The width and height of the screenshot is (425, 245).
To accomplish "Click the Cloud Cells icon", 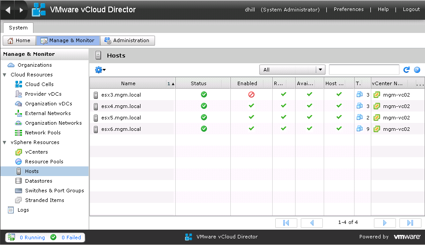I will coord(18,84).
